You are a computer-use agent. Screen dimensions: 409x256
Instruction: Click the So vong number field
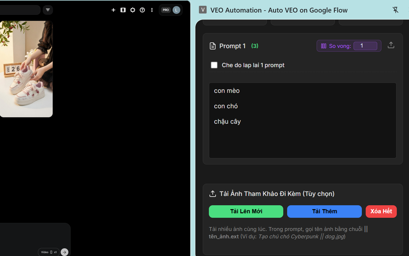pos(365,46)
